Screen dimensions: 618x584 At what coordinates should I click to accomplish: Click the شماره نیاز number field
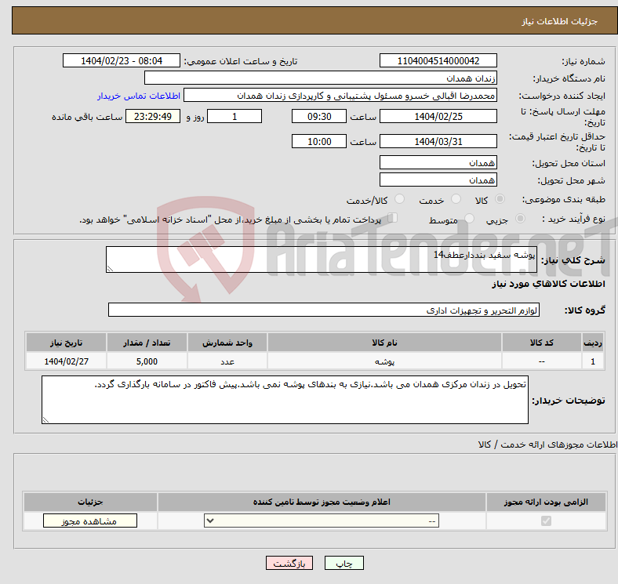point(438,61)
